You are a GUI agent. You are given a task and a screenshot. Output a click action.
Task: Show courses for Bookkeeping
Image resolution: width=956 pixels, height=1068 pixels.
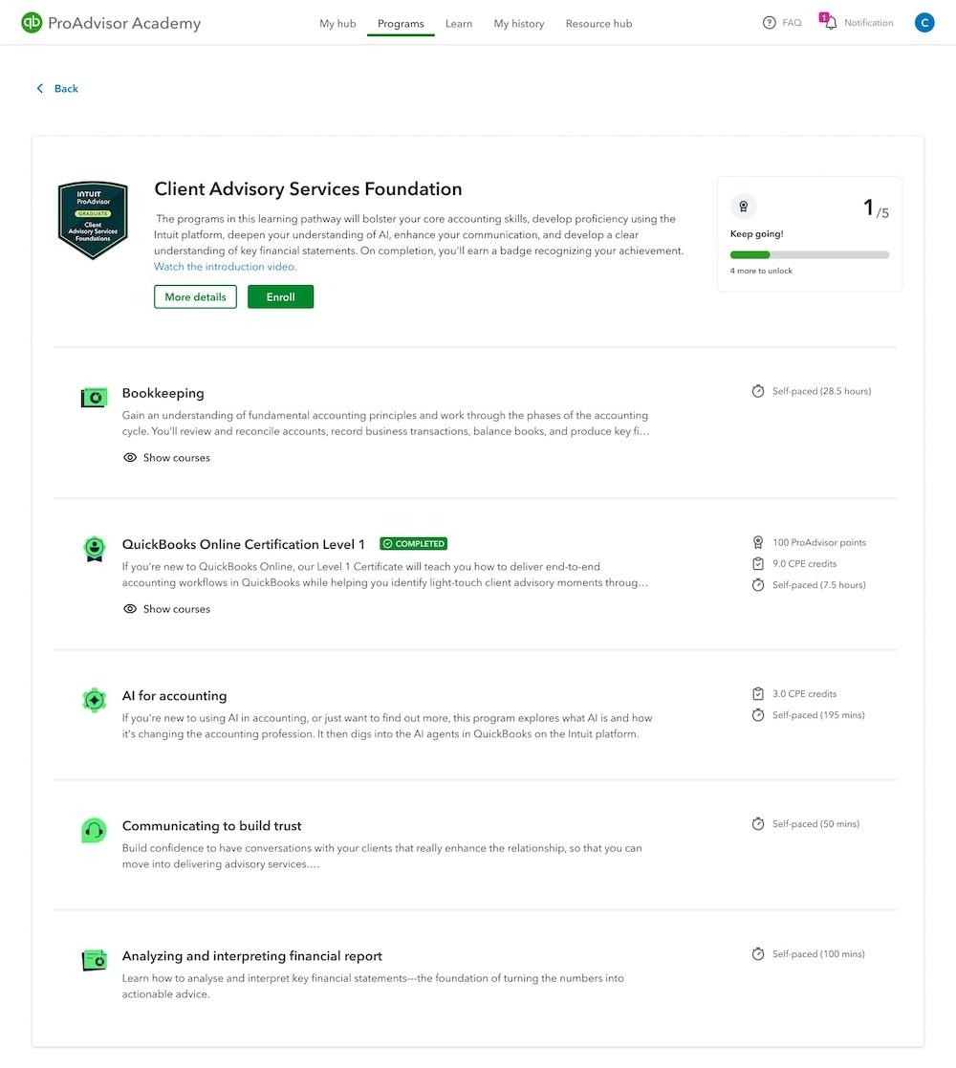pos(166,457)
